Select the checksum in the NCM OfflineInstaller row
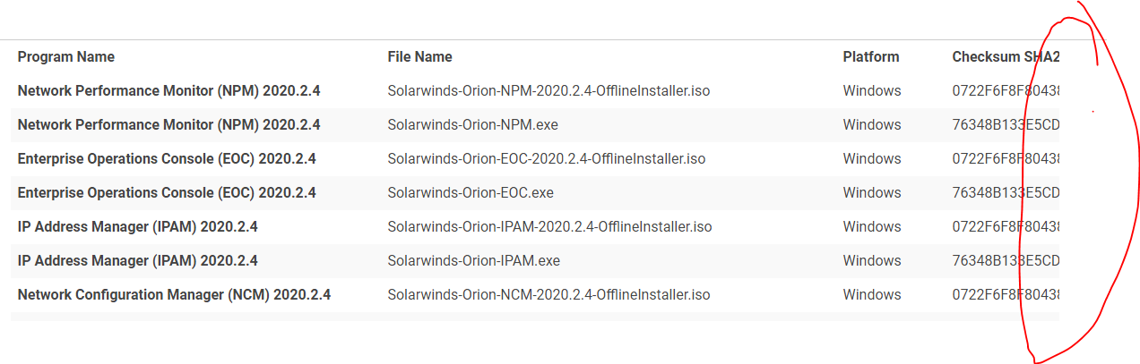 coord(1006,295)
